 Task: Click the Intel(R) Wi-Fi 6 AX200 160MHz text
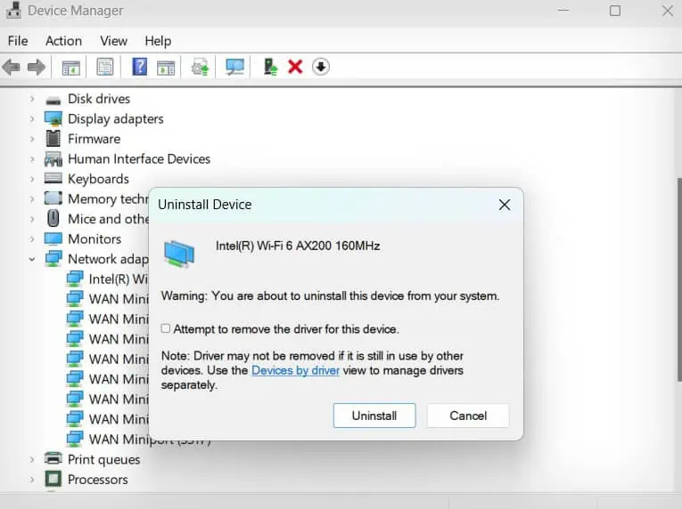pos(298,246)
